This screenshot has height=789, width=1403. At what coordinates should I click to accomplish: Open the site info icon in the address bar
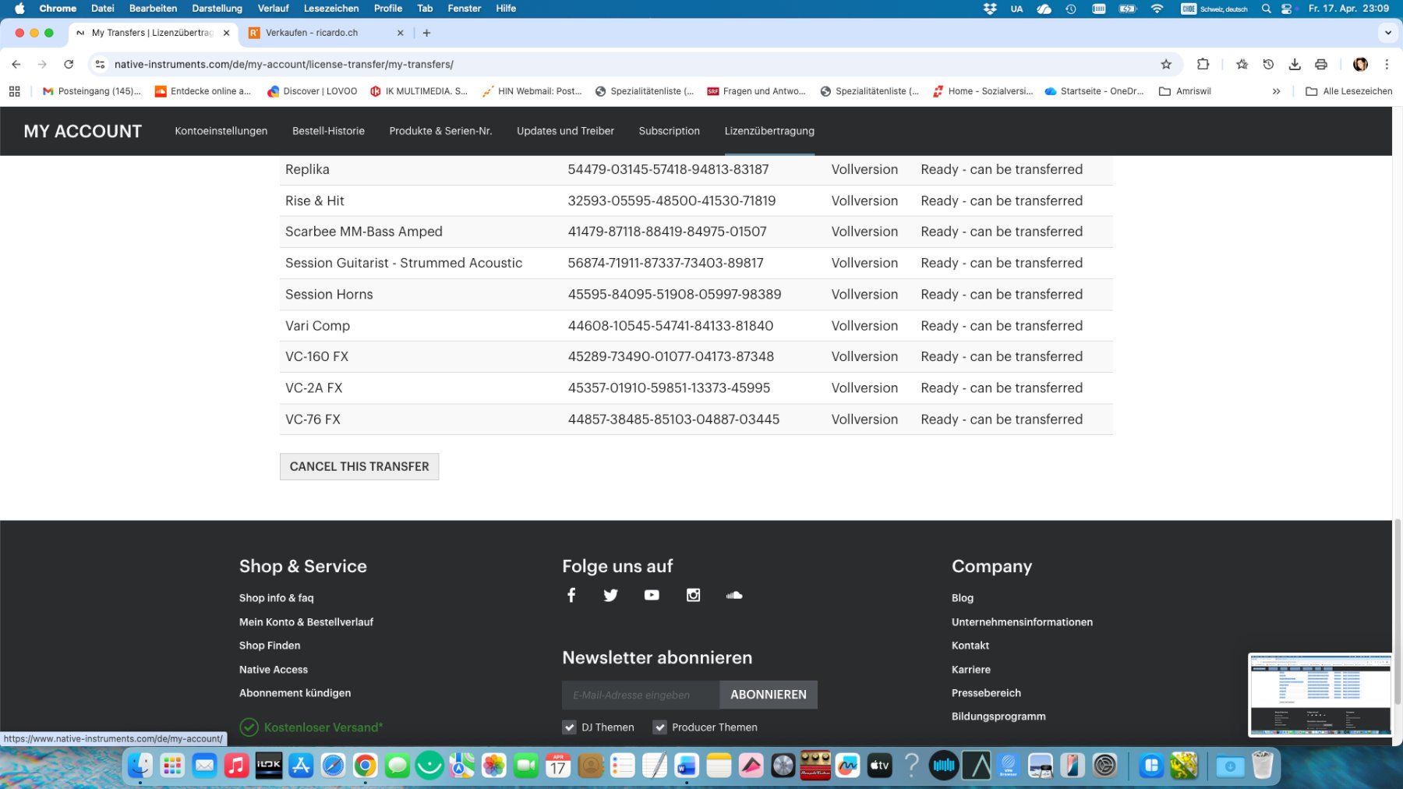[x=100, y=65]
